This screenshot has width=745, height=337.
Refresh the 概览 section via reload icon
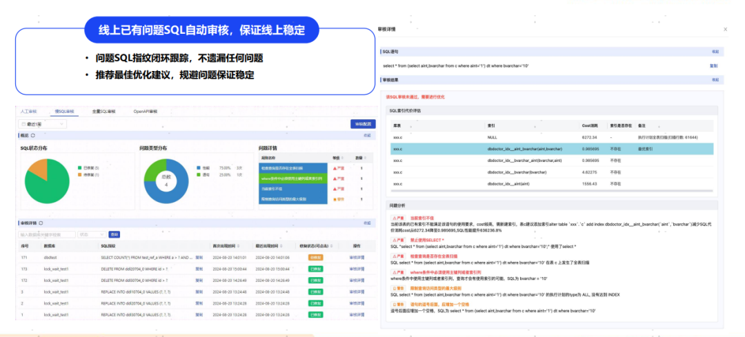33,136
